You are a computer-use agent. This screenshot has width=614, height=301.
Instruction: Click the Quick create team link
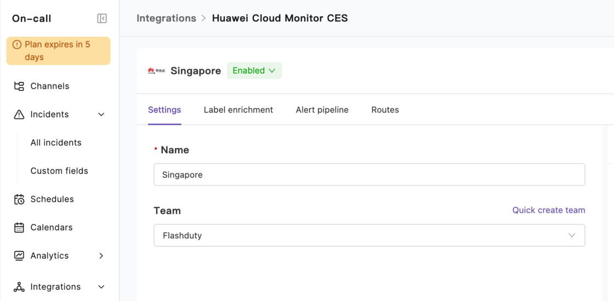click(x=548, y=210)
